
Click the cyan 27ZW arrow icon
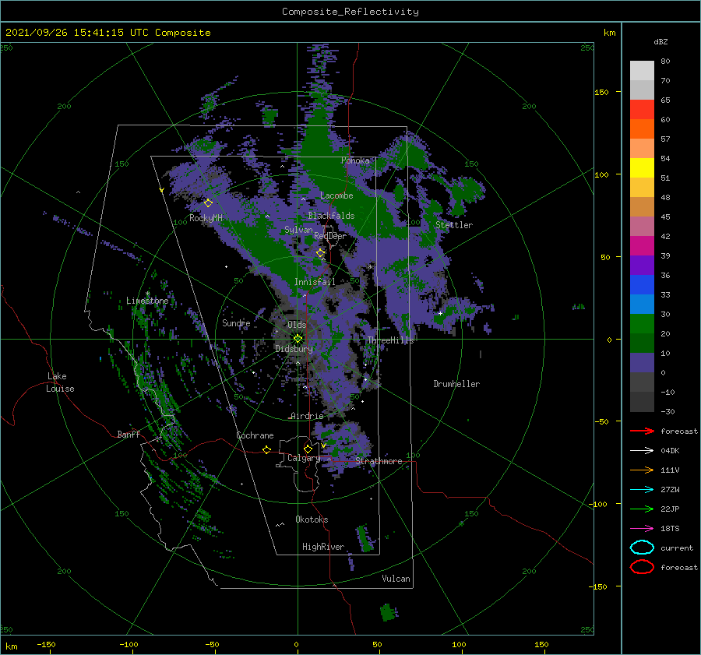pyautogui.click(x=642, y=490)
